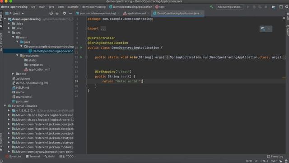Click project structure icon in top toolbar

point(273,7)
